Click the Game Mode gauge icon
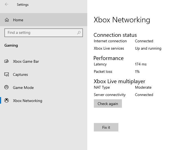This screenshot has height=150, width=177. point(7,88)
